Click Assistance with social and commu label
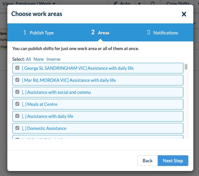The height and width of the screenshot is (176, 199). [56, 92]
